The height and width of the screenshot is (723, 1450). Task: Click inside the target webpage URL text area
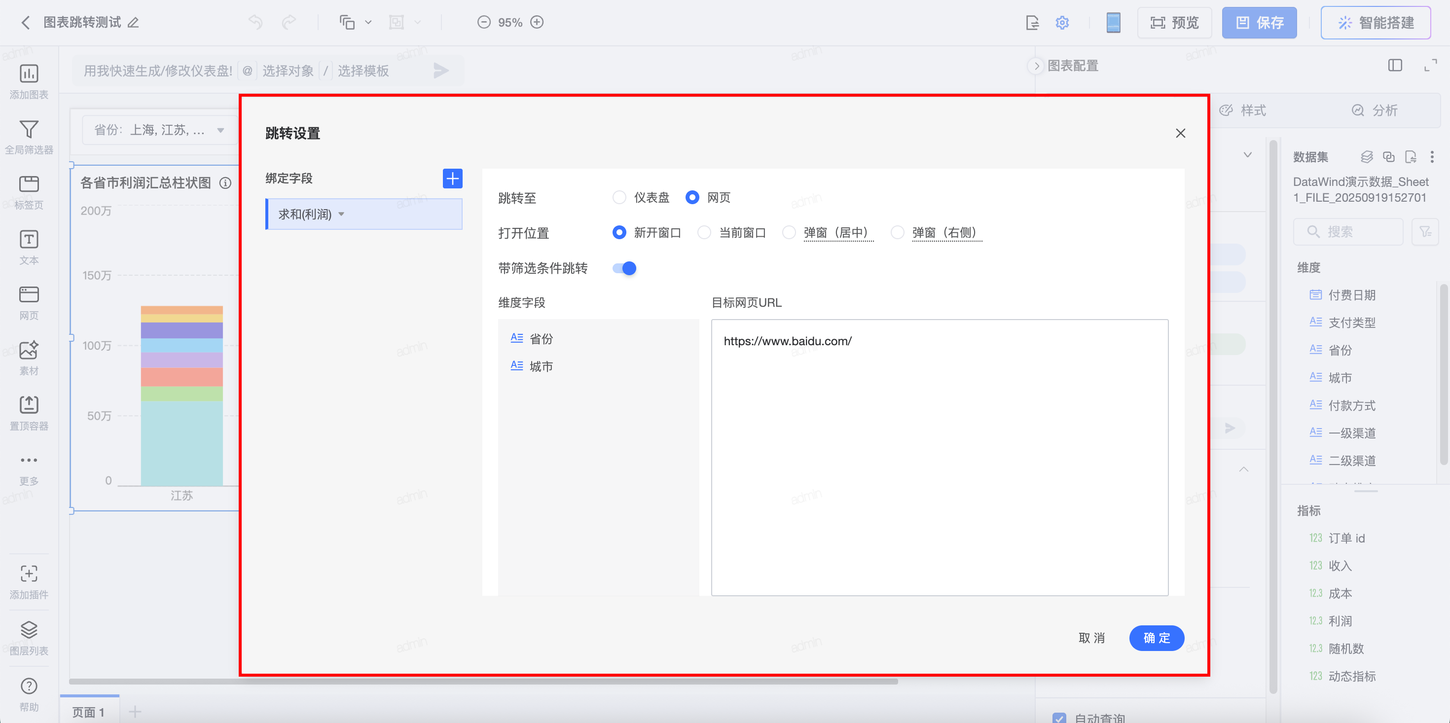[x=939, y=457]
